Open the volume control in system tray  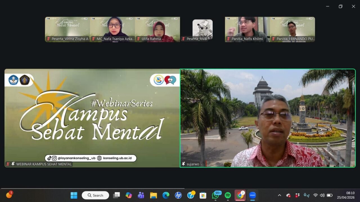322,195
